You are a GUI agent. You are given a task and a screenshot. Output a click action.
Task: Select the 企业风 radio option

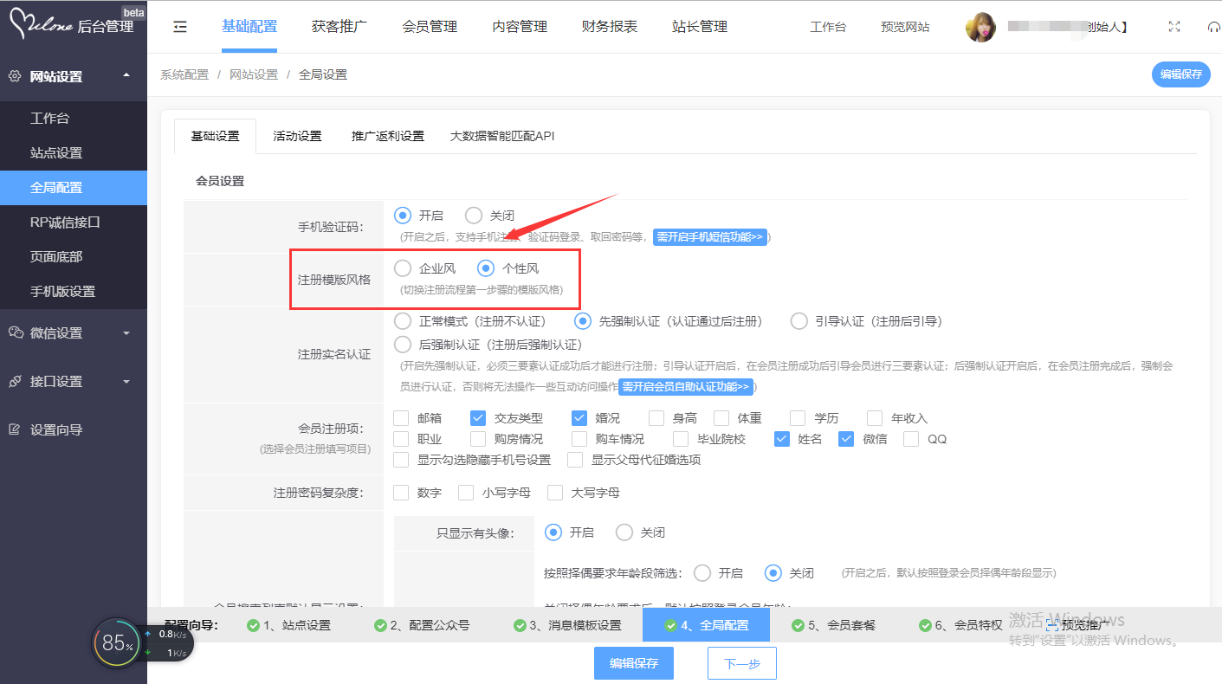403,268
